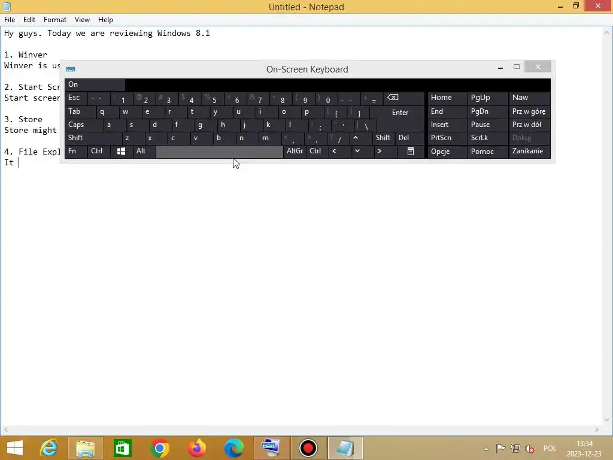Click Notepad horizontal scrollbar left arrow
Screen dimensions: 613x460
click(x=5, y=430)
